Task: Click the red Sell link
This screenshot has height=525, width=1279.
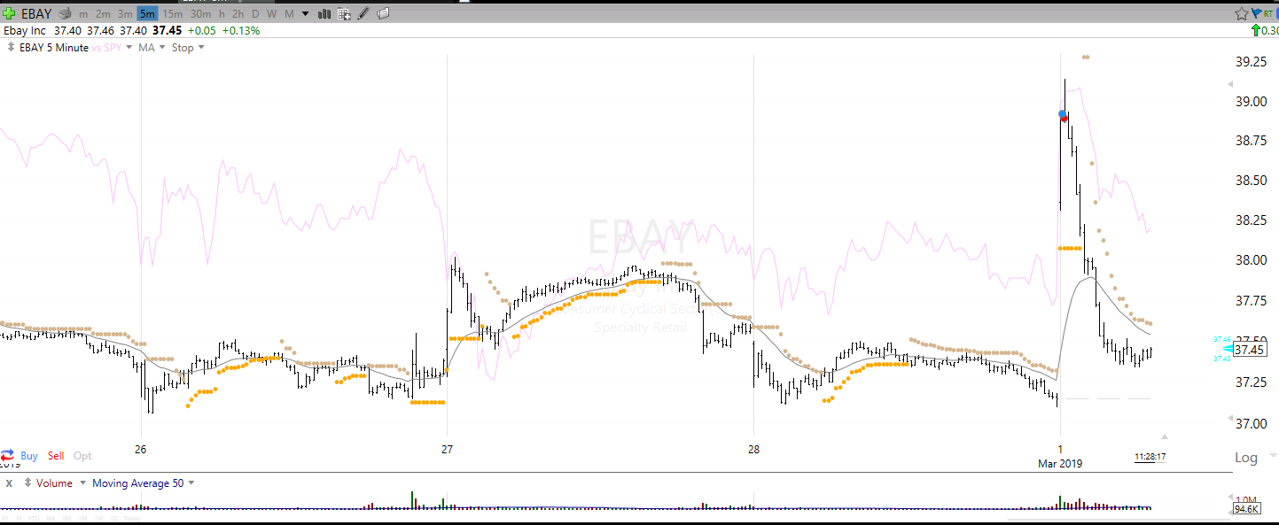Action: coord(56,456)
